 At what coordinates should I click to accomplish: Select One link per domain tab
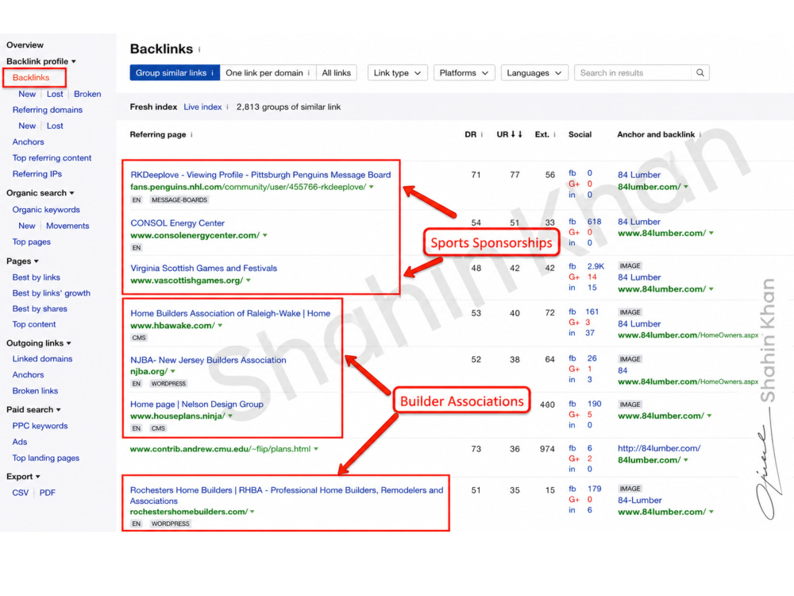268,72
